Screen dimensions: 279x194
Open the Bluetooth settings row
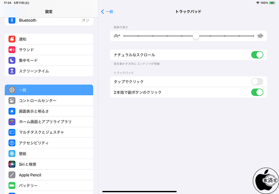click(49, 20)
